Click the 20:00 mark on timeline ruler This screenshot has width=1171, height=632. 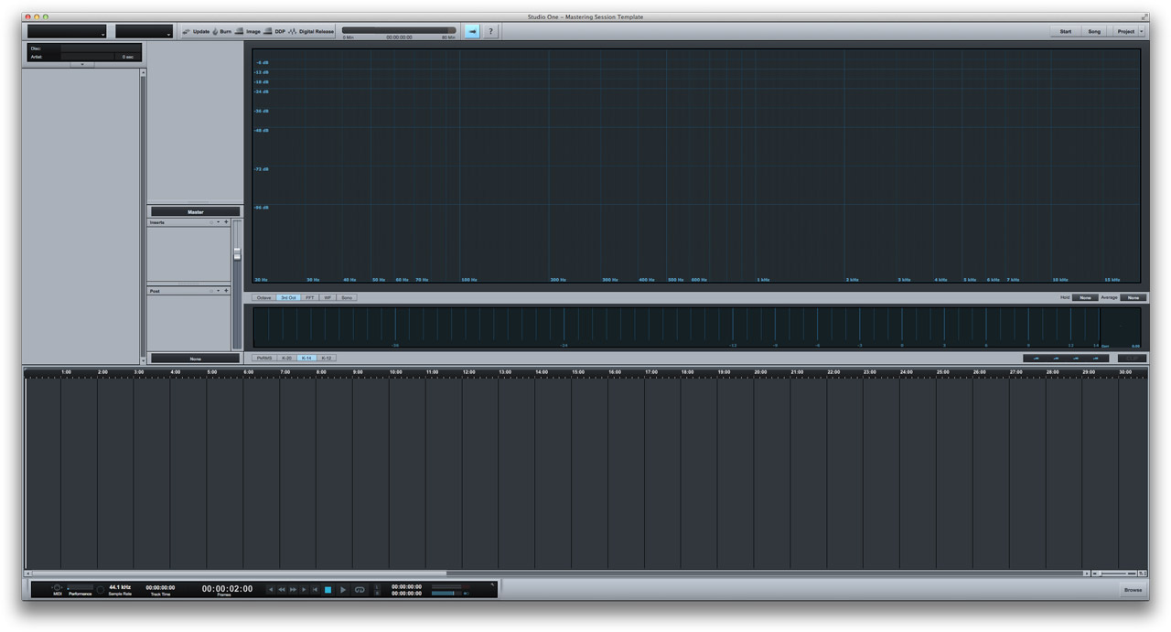(760, 372)
